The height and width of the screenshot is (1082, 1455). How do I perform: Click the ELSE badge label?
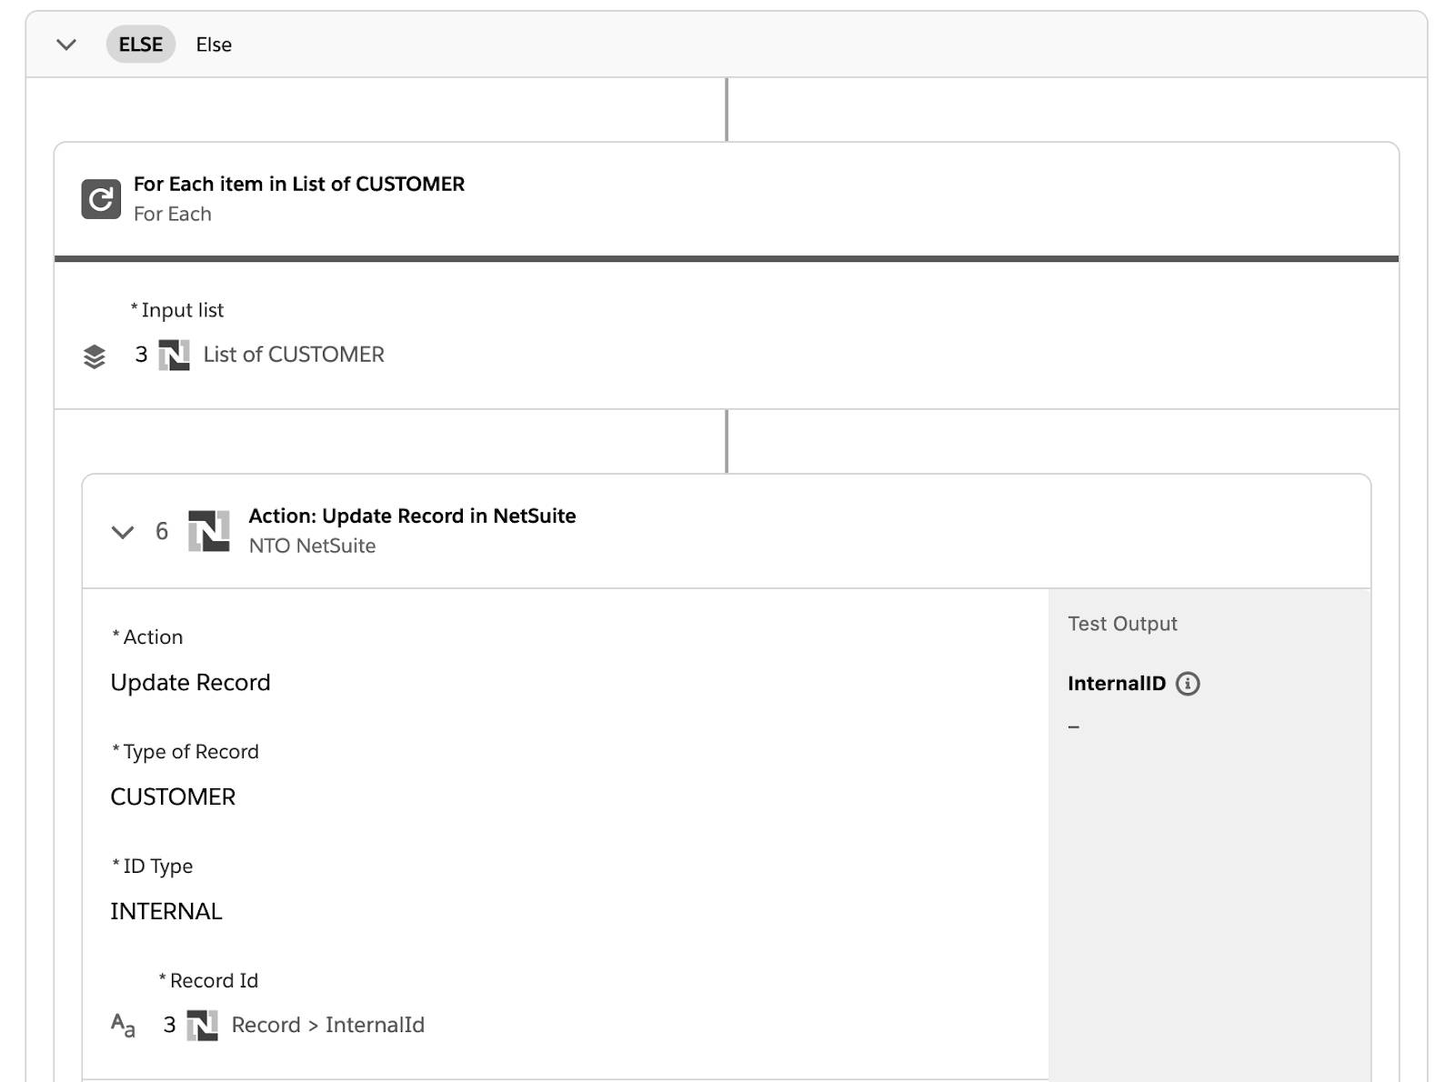[141, 45]
